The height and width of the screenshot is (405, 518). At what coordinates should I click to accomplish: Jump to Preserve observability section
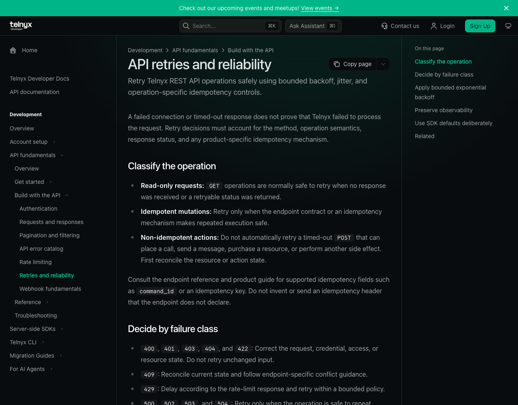click(444, 110)
